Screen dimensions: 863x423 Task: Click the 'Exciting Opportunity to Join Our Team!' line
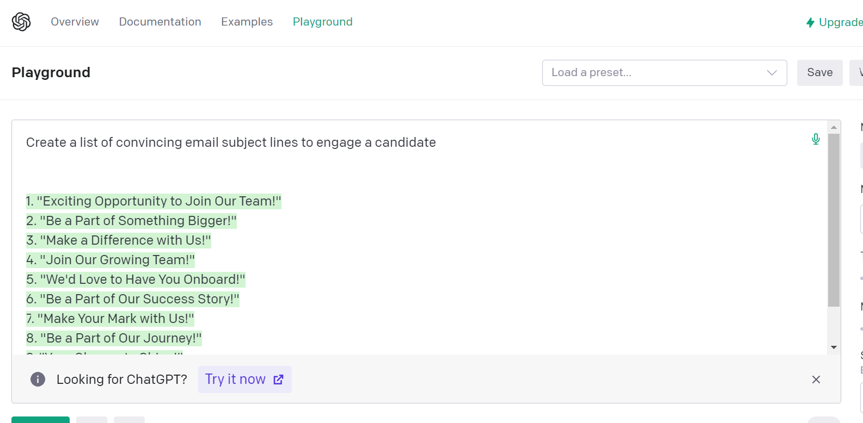pos(154,201)
